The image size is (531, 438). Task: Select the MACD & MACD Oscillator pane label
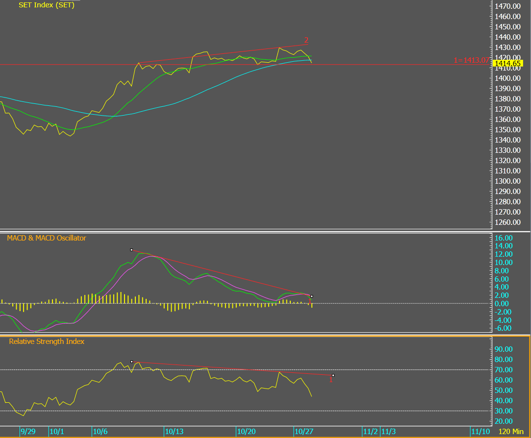click(x=47, y=238)
